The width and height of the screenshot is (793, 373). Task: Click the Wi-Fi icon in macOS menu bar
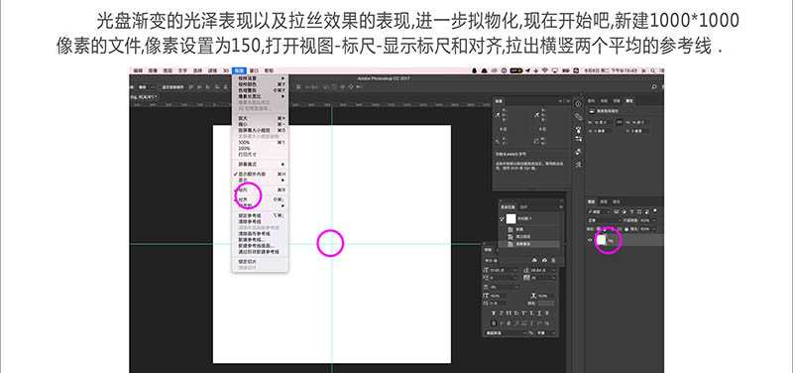pyautogui.click(x=544, y=70)
